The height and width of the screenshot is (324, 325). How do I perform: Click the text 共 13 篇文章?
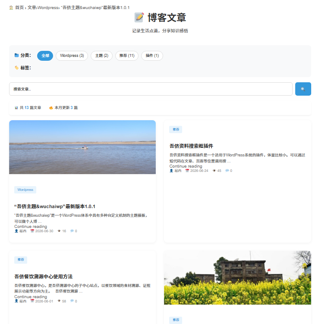(x=31, y=108)
